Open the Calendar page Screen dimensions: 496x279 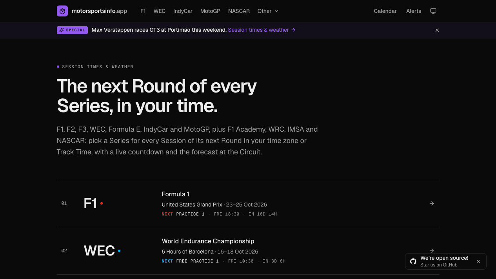coord(385,11)
